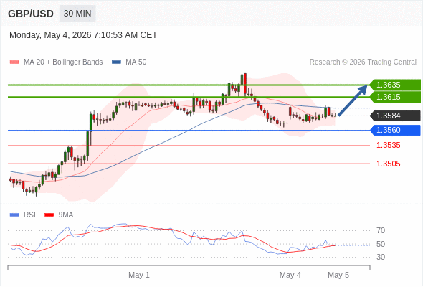Click the 'RSI' legend label

tap(29, 215)
